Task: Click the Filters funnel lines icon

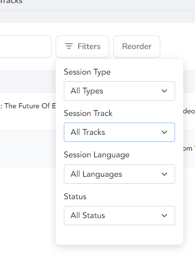Action: (x=69, y=46)
